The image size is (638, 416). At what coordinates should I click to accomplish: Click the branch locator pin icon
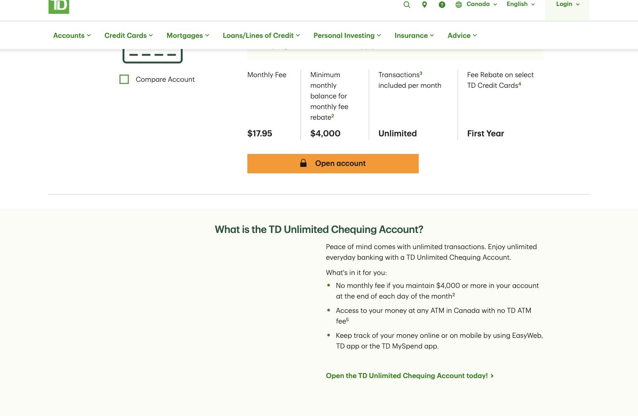coord(424,5)
